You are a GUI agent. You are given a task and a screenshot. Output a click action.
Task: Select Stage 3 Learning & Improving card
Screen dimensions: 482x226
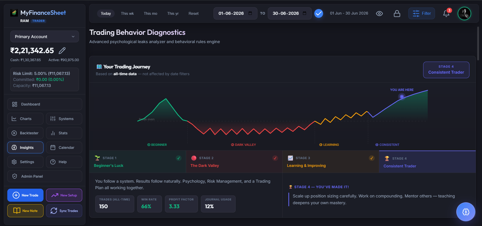(331, 162)
